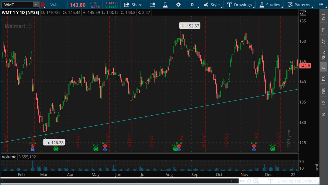Open the Patterns menu
This screenshot has width=328, height=185.
299,5
